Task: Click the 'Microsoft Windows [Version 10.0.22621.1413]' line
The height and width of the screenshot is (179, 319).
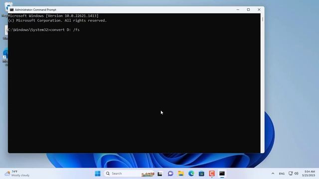Action: [x=53, y=16]
